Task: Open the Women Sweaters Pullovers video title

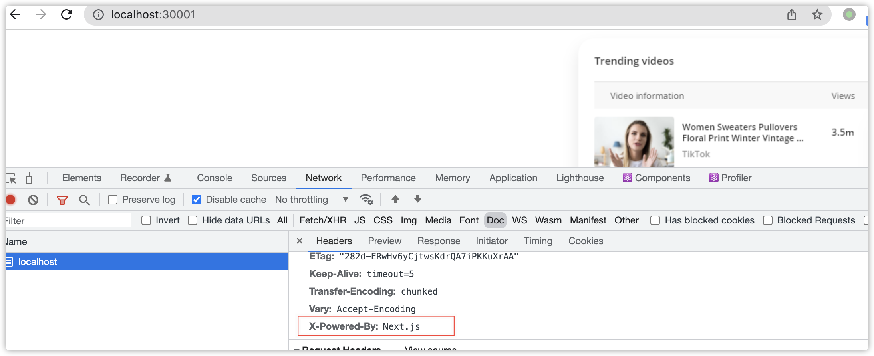Action: coord(743,133)
